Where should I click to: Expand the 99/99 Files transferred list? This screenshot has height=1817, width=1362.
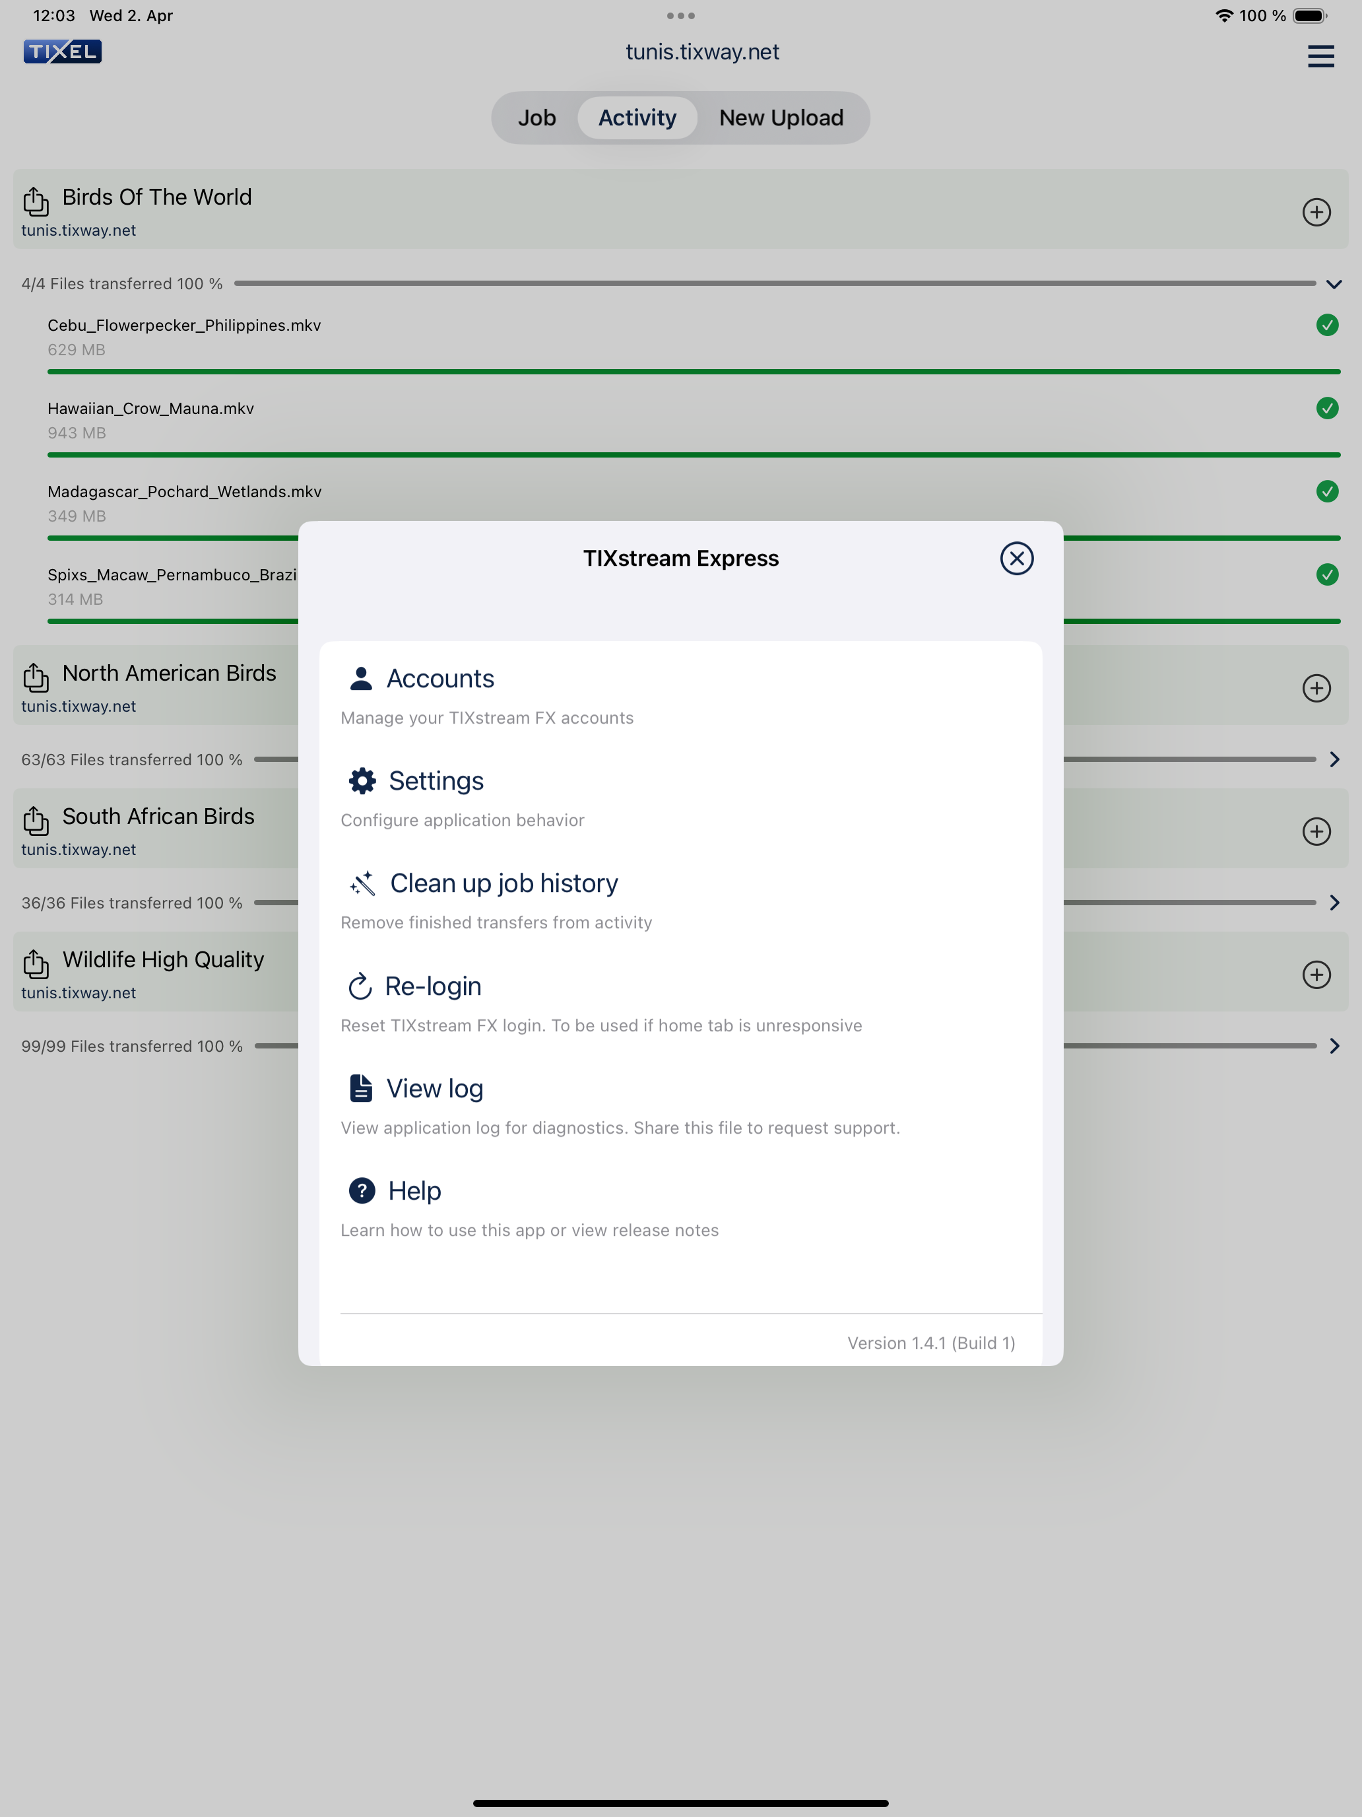tap(1334, 1046)
